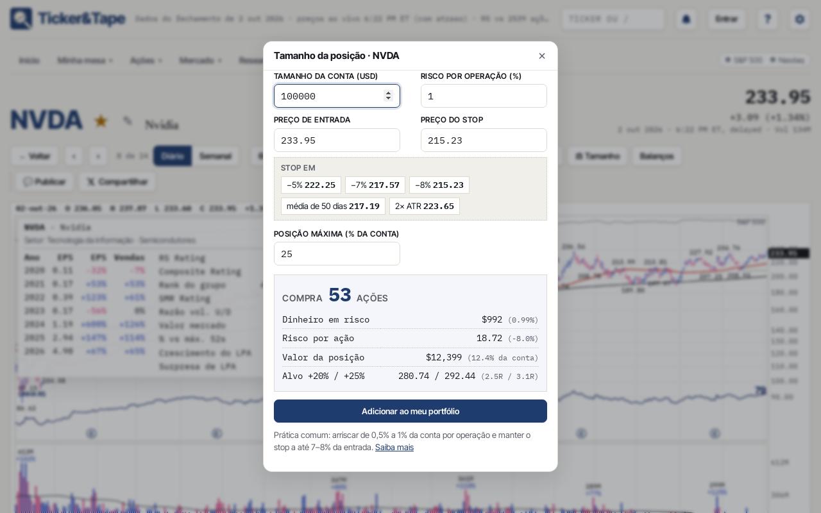Open the Balanços button
This screenshot has width=821, height=513.
[x=657, y=156]
